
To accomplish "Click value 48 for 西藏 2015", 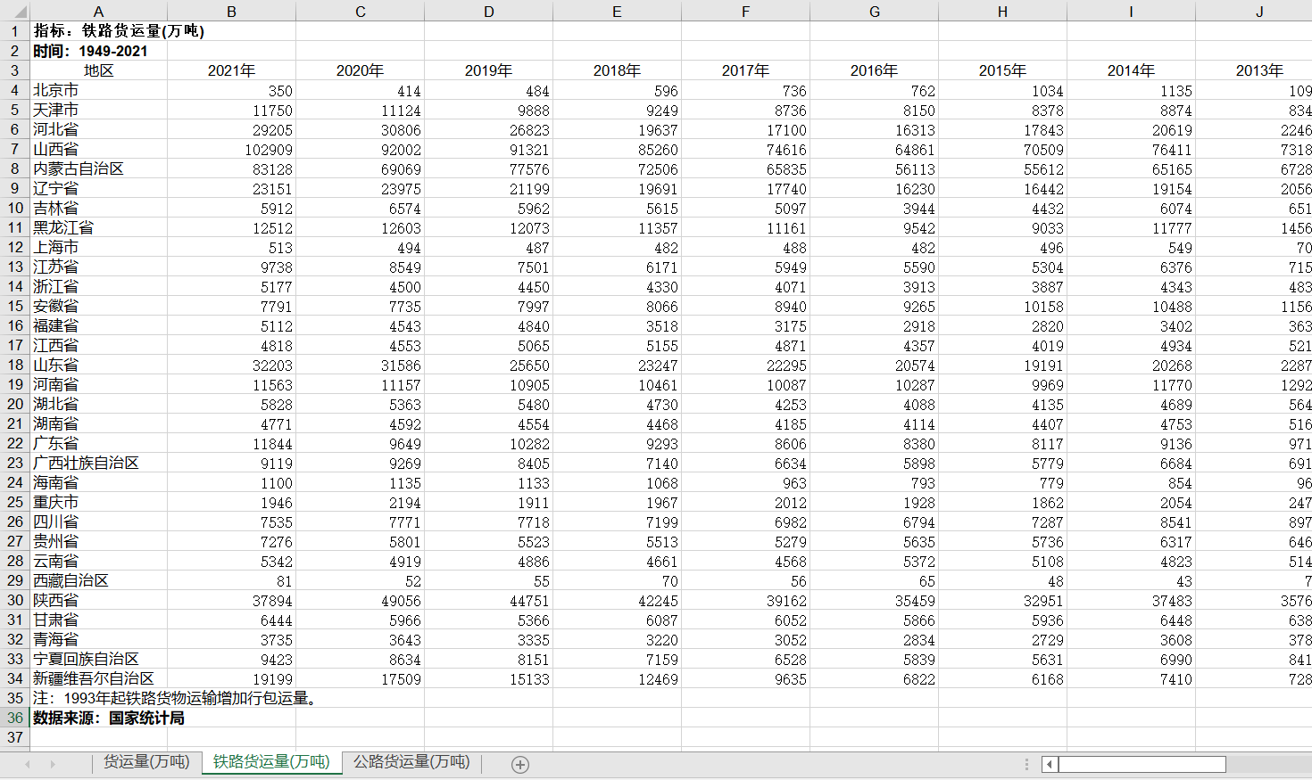I will 1002,580.
